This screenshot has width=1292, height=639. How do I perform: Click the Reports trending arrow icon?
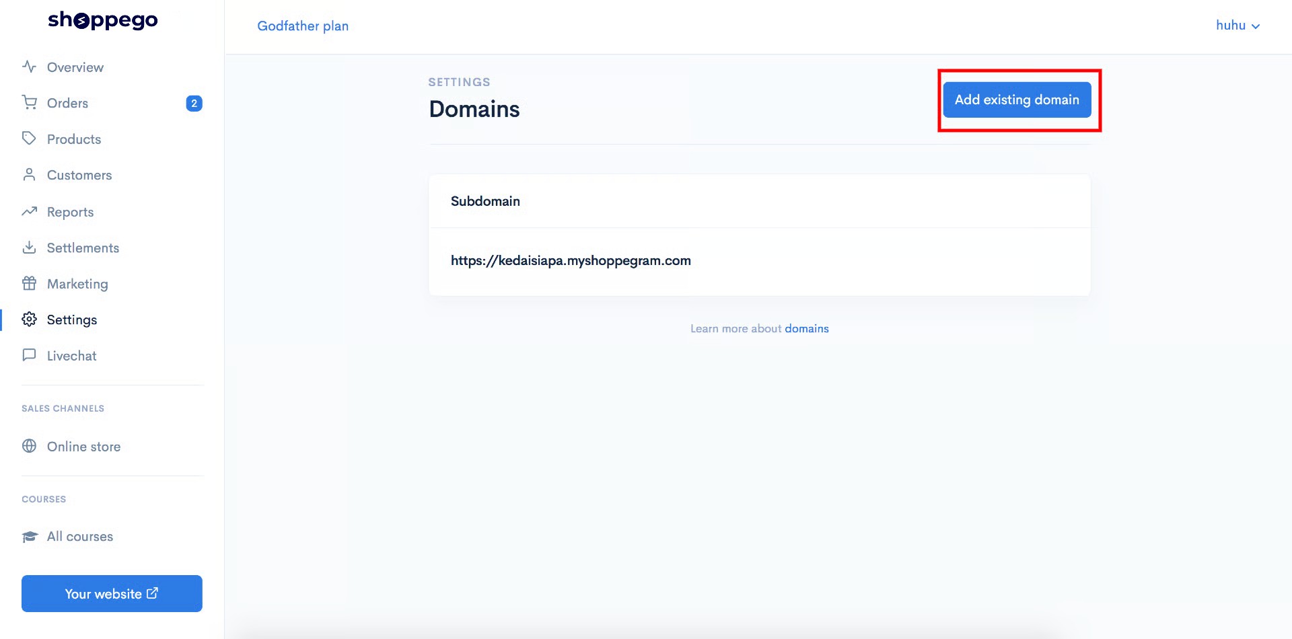(x=29, y=211)
